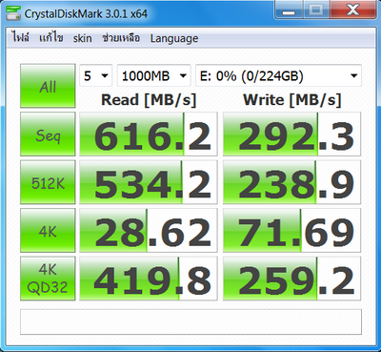The image size is (381, 352).
Task: Click the Read [MB/s] column header
Action: pyautogui.click(x=149, y=100)
